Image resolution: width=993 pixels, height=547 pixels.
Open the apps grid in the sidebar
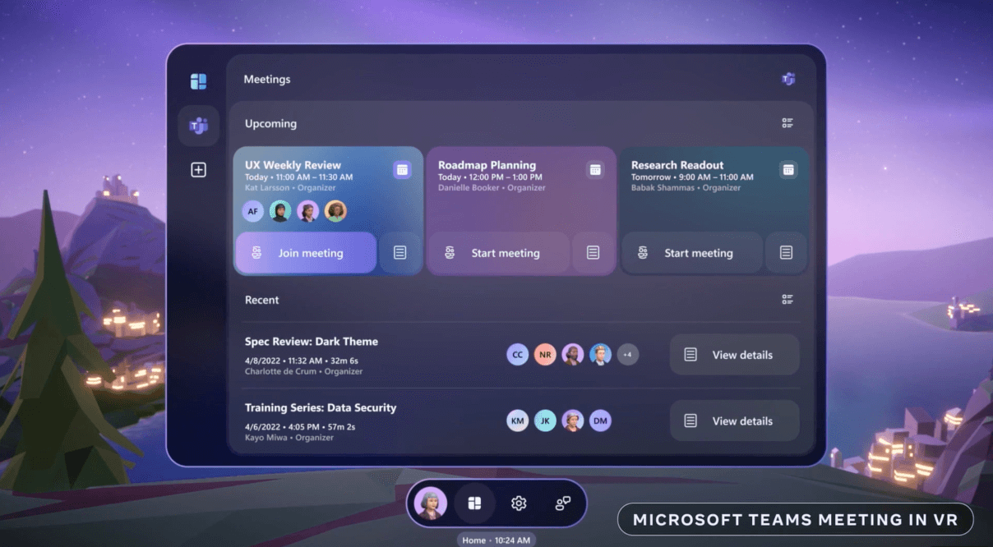pos(198,81)
